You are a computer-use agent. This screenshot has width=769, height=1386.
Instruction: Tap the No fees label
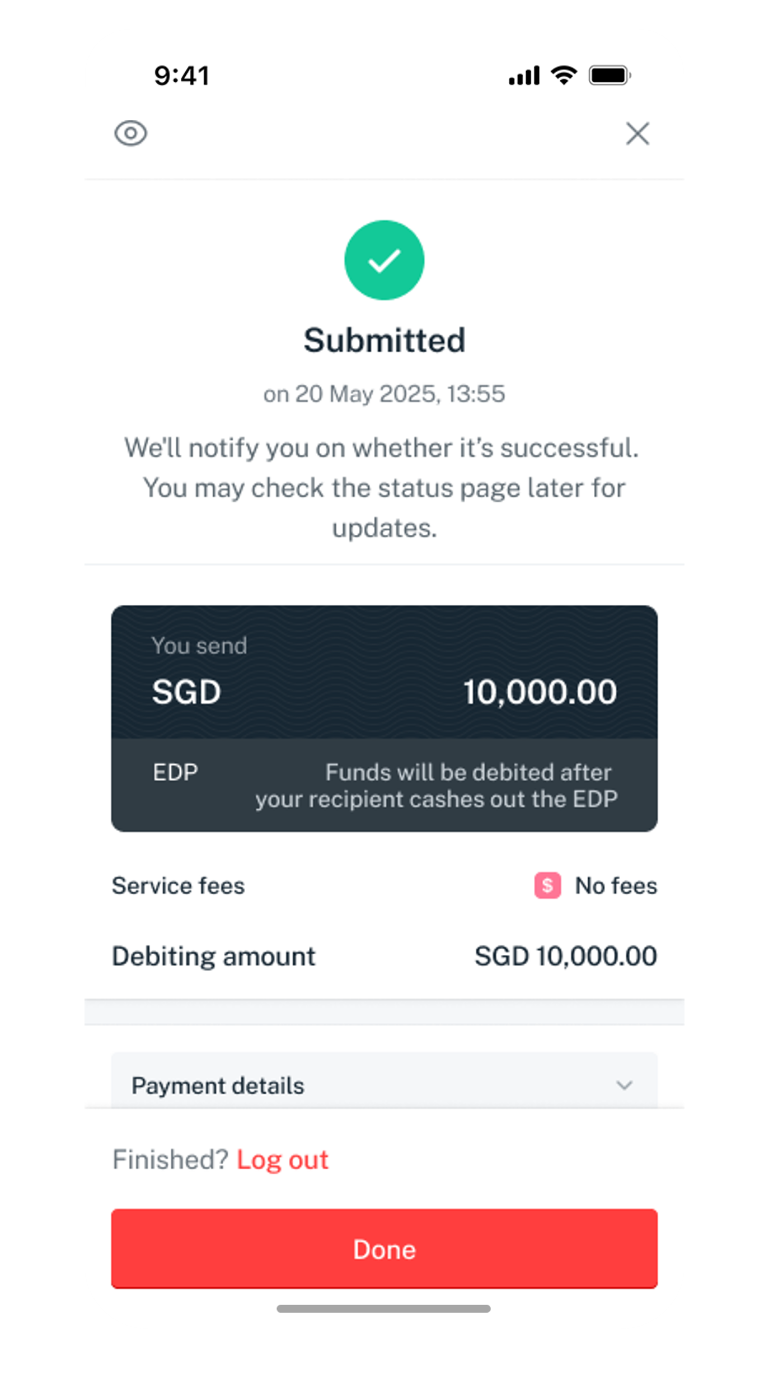(x=616, y=885)
